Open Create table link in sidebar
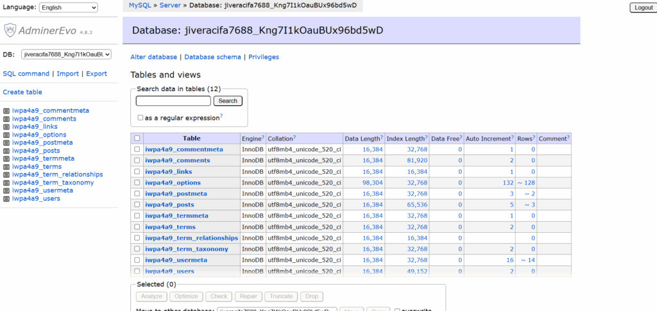This screenshot has height=311, width=657. (x=22, y=92)
